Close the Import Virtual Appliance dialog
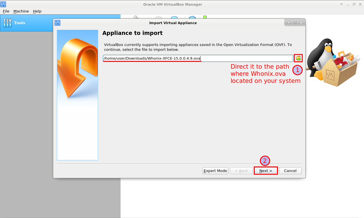The width and height of the screenshot is (364, 218). click(301, 23)
